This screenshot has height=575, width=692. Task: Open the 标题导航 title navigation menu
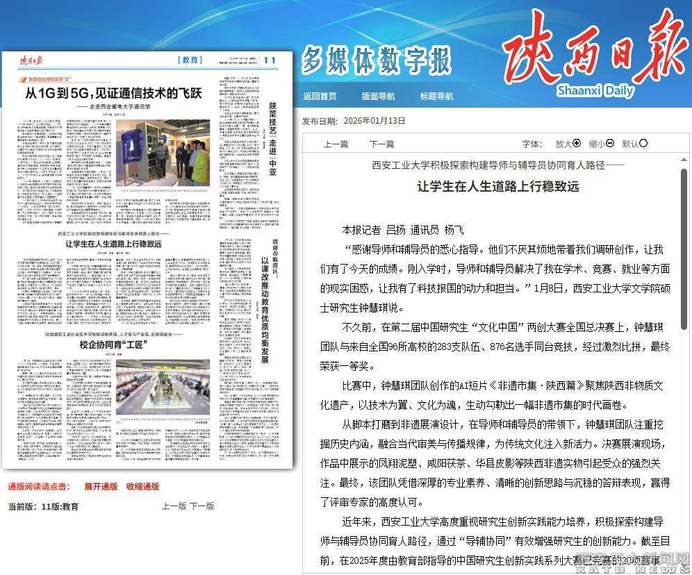[436, 97]
